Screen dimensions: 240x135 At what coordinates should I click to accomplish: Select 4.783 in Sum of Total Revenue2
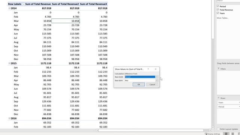[x=76, y=16]
